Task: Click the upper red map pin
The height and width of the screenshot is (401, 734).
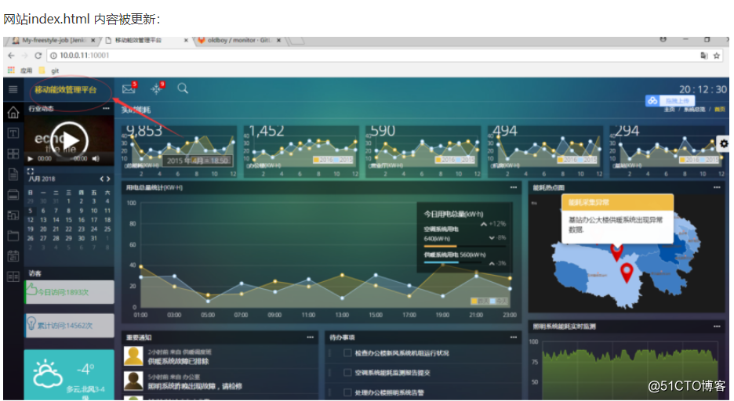Action: 616,252
